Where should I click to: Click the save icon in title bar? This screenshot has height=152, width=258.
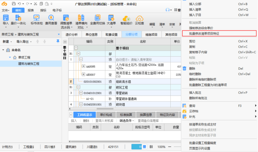[14, 4]
